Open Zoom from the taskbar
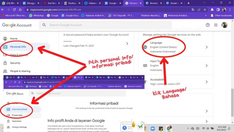 click(x=153, y=128)
